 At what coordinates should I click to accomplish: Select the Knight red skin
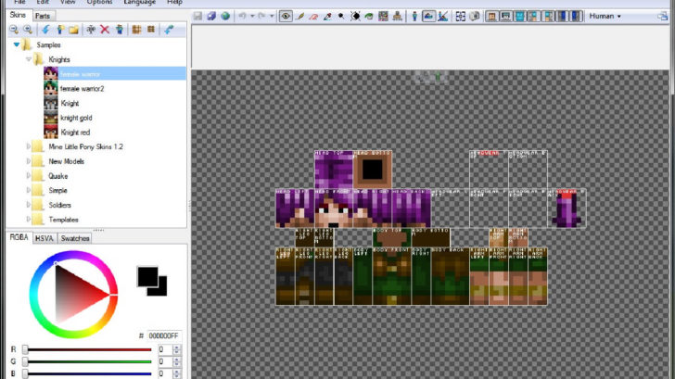(75, 133)
